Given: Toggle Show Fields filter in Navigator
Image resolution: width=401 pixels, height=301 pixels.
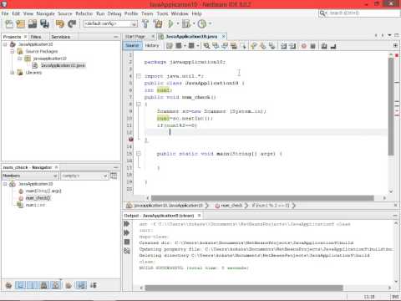Looking at the screenshot, I should click(x=20, y=285).
